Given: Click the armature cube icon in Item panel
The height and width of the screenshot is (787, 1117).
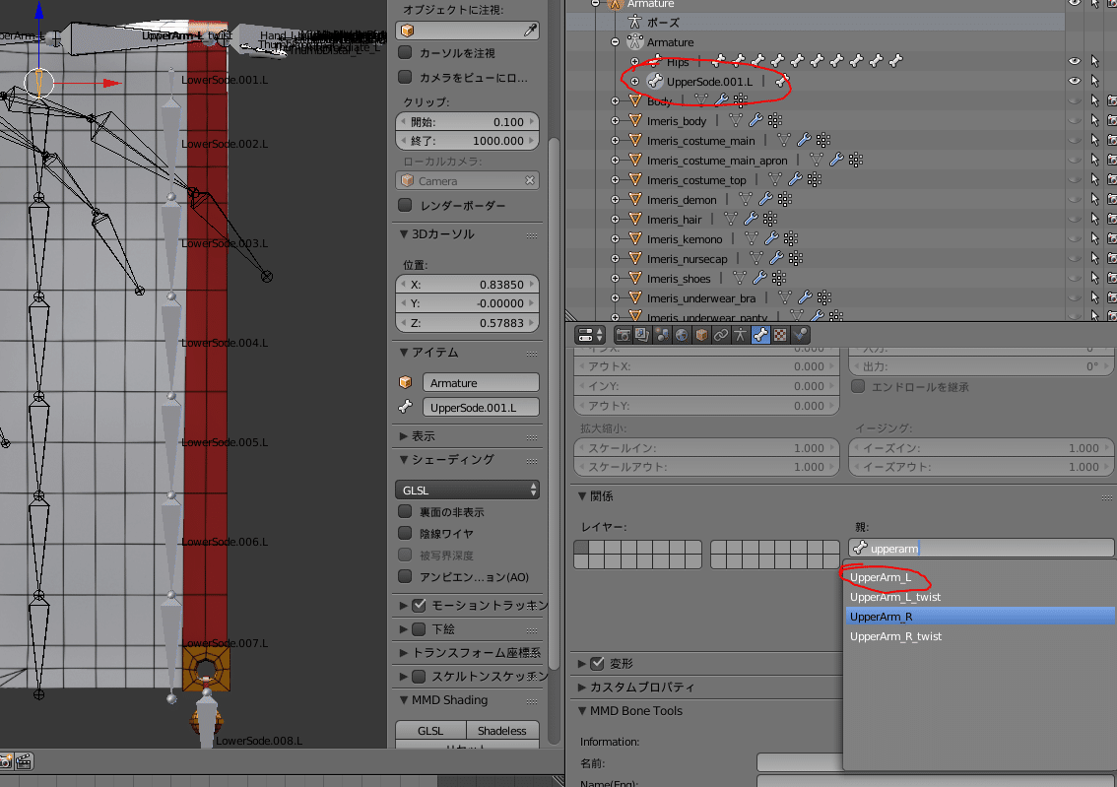Looking at the screenshot, I should [x=406, y=382].
